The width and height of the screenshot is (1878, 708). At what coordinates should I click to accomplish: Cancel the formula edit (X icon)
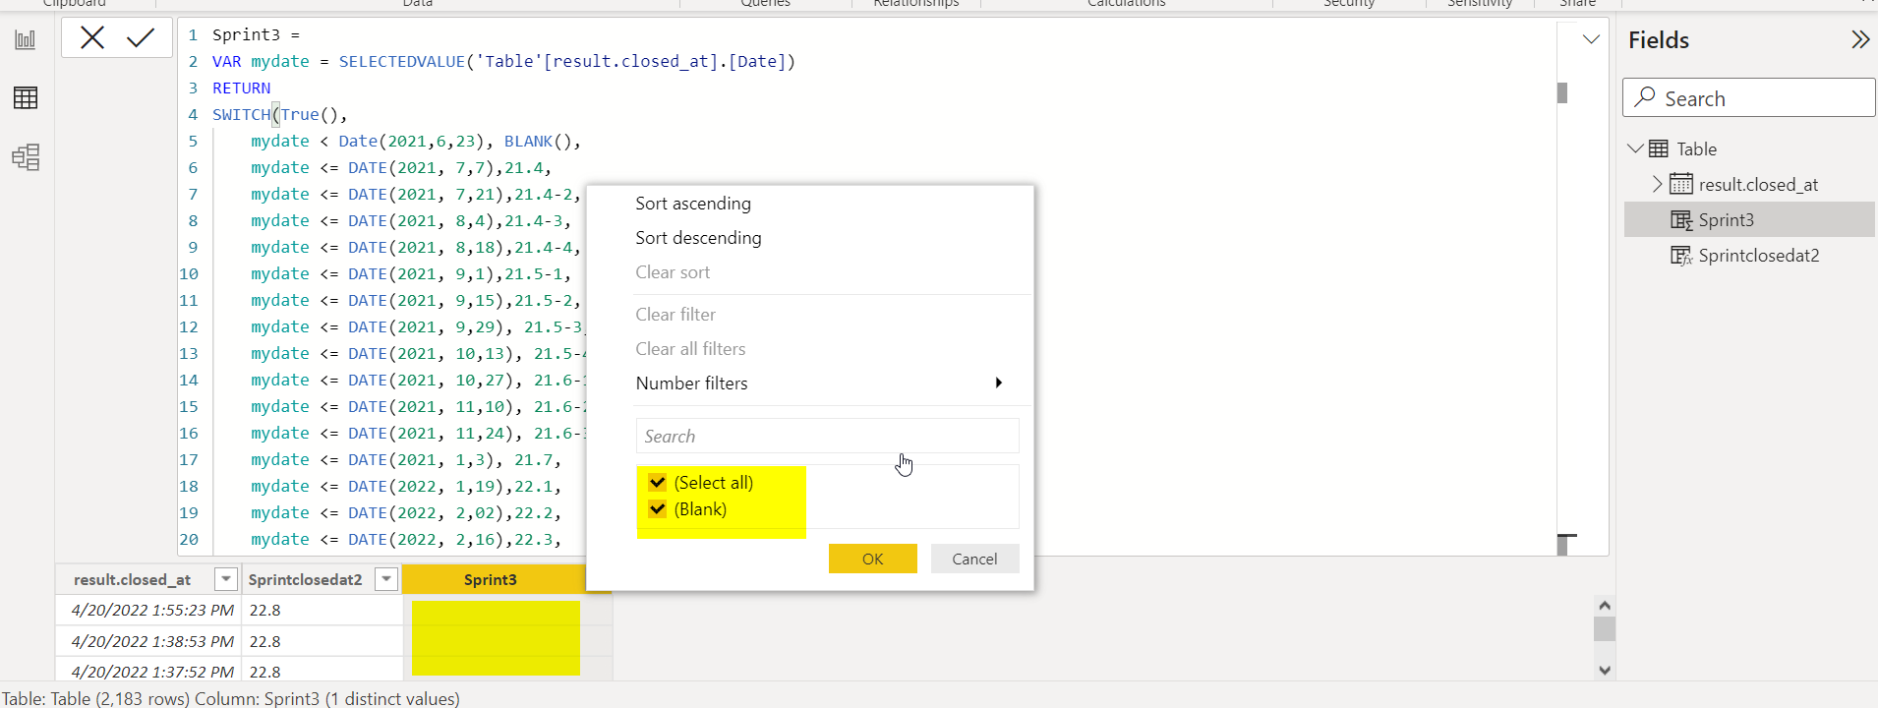[x=92, y=38]
